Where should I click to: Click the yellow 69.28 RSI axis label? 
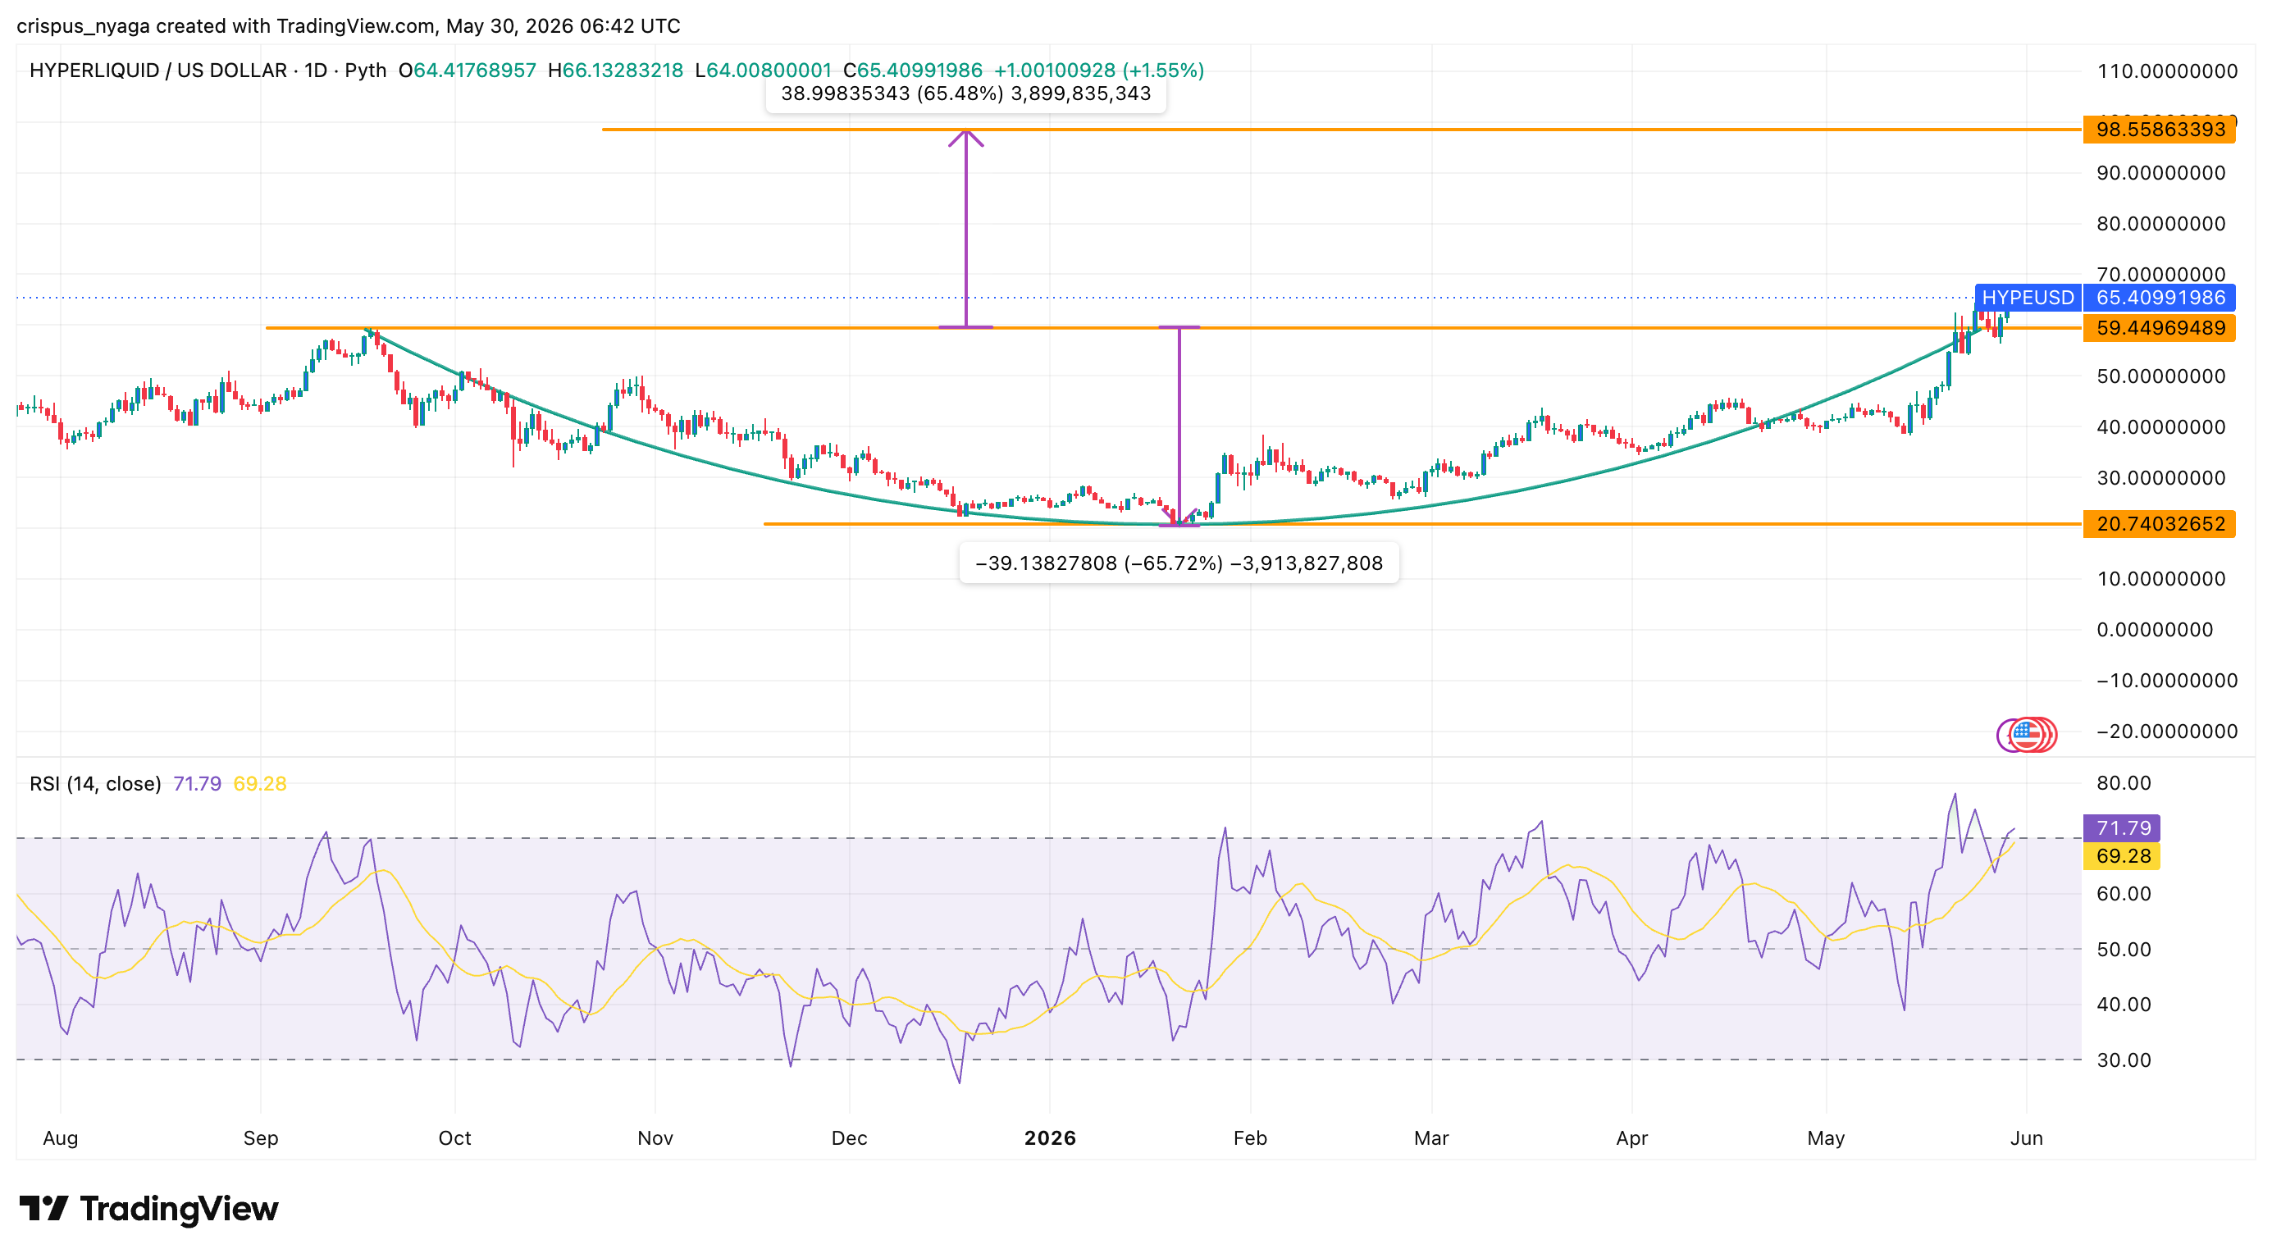click(2122, 856)
